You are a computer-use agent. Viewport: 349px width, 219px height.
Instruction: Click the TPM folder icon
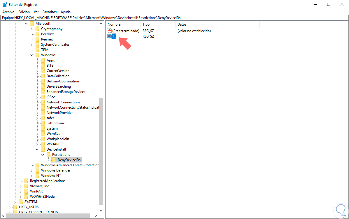click(37, 50)
